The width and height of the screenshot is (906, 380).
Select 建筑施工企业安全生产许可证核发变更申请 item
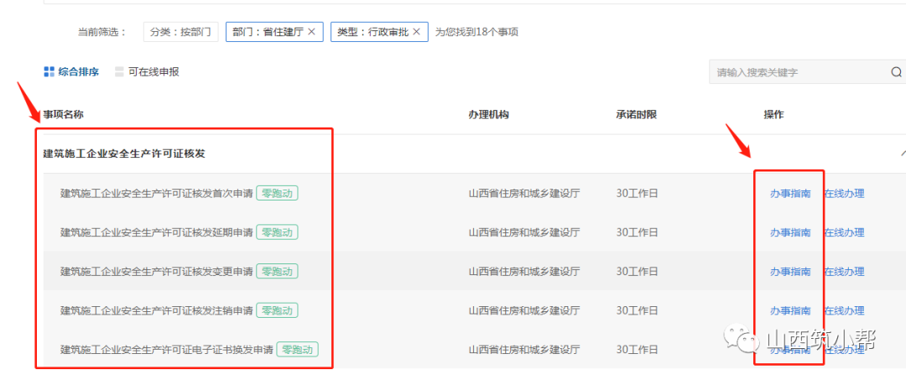click(157, 272)
